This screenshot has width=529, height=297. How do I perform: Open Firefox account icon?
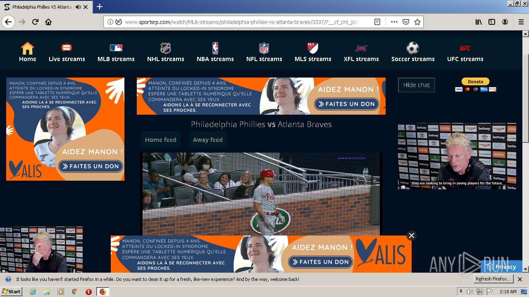click(505, 22)
